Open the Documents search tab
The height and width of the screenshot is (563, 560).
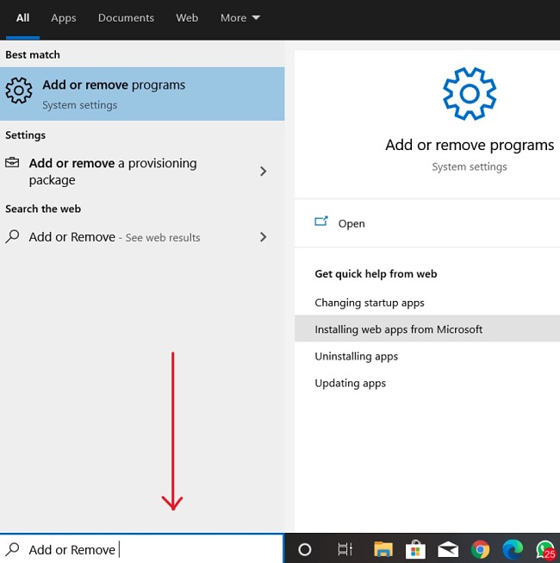[x=126, y=18]
